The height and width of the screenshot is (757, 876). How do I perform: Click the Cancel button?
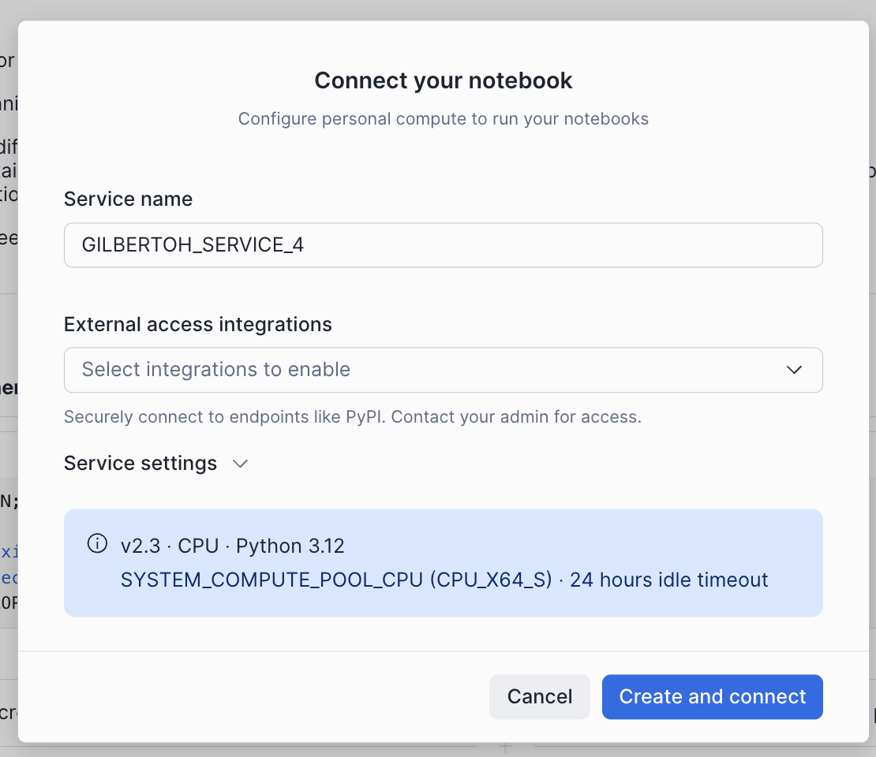point(539,696)
